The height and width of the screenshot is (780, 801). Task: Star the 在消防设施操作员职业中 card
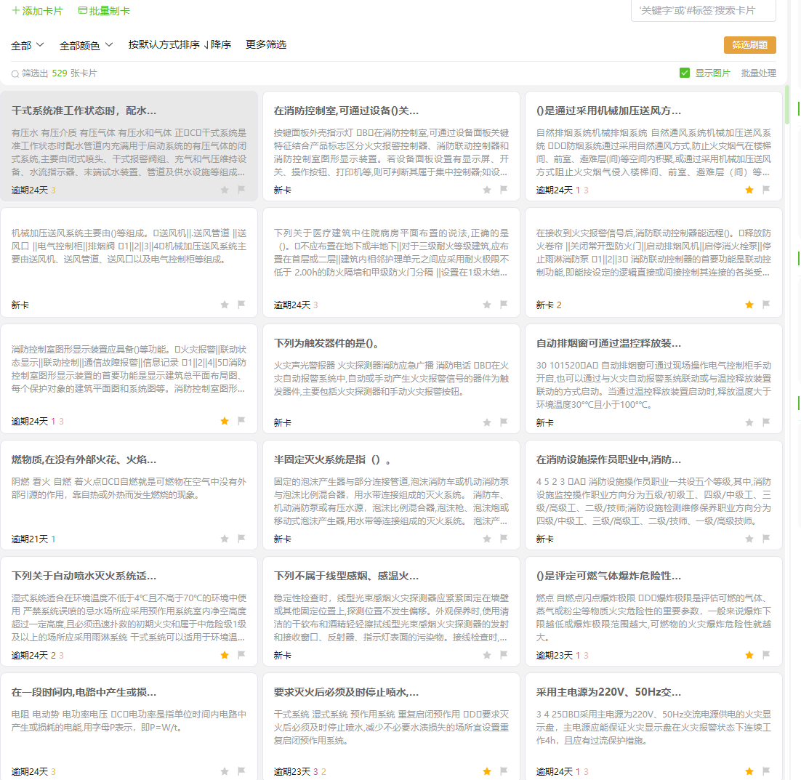tap(749, 539)
